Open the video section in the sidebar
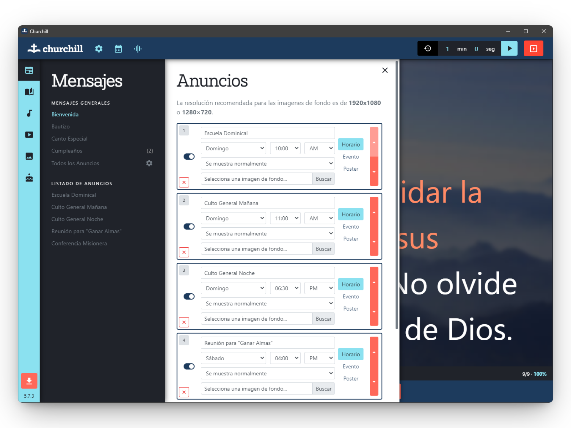 [29, 135]
